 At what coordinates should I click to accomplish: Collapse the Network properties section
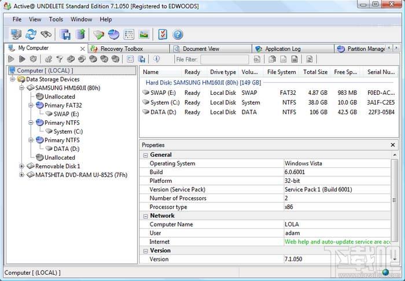pos(146,216)
